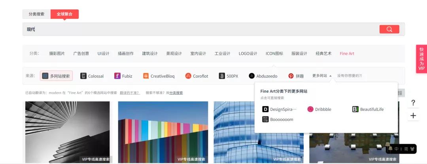Click the red search magnifier button
This screenshot has height=164, width=427.
pyautogui.click(x=389, y=29)
